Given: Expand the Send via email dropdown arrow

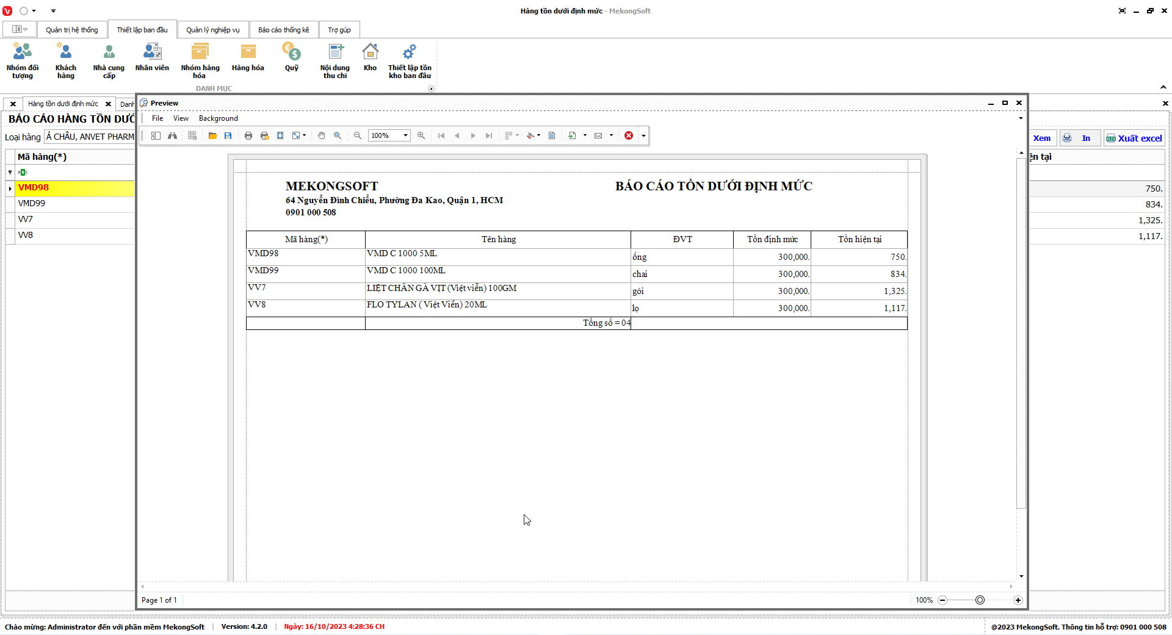Looking at the screenshot, I should pos(611,135).
